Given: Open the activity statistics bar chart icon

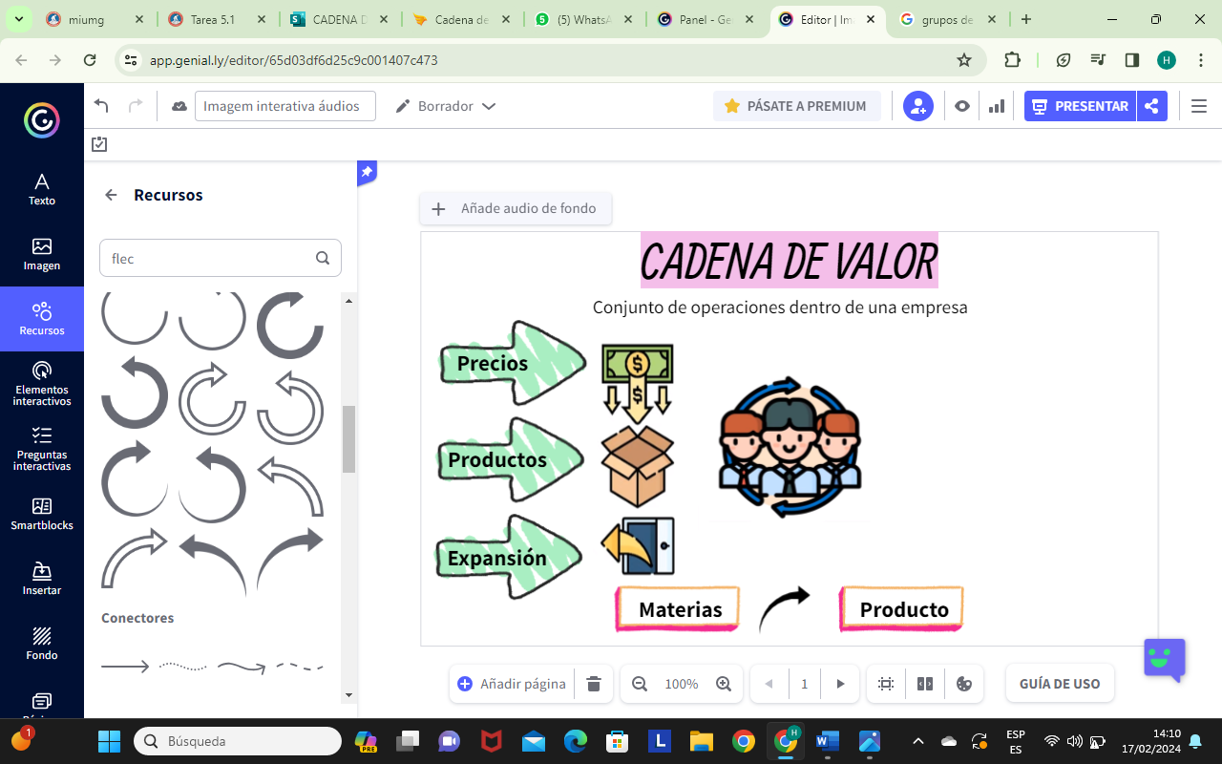Looking at the screenshot, I should pyautogui.click(x=996, y=106).
